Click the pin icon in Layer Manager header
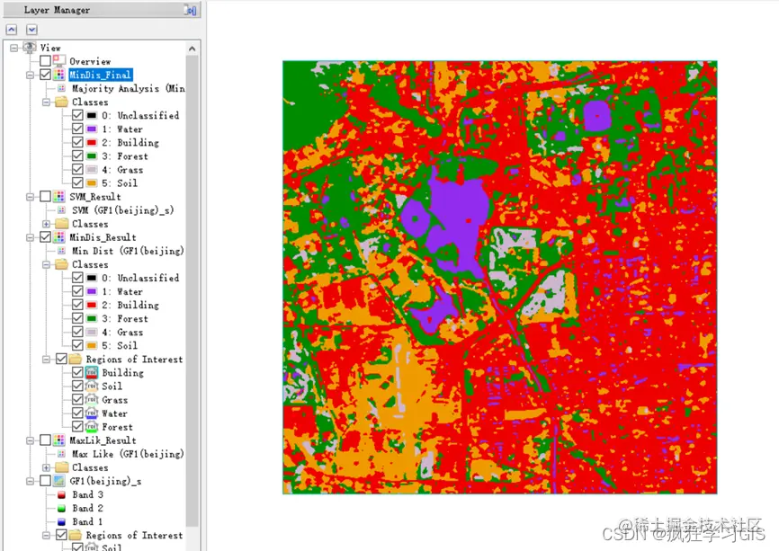The image size is (779, 551). click(190, 10)
